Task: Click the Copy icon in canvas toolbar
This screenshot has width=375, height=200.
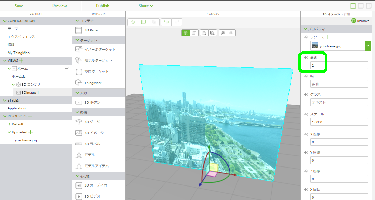Action: point(143,22)
